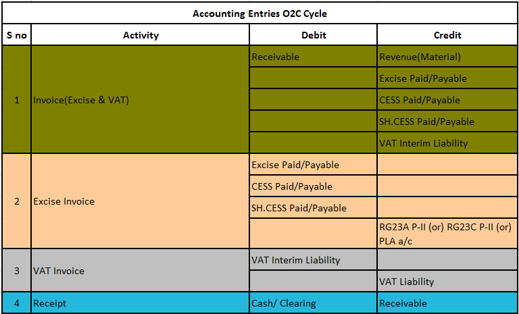Click "Excise Paid/Payable" in the Debit column
The height and width of the screenshot is (314, 519).
point(313,165)
